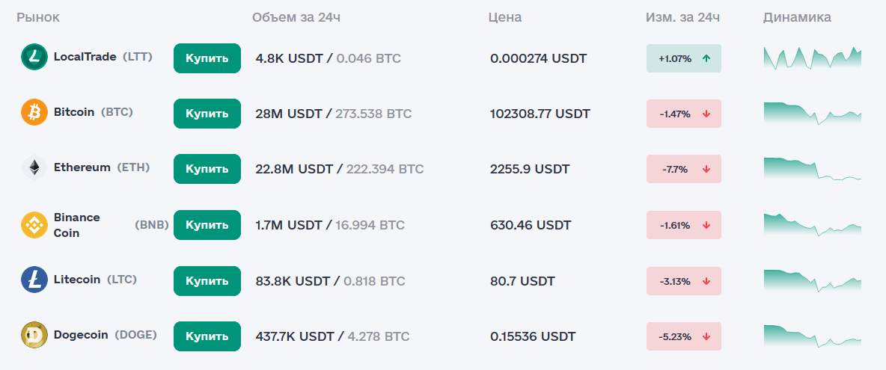Click the Bitcoin price trend sparkline
The height and width of the screenshot is (370, 886).
click(813, 113)
